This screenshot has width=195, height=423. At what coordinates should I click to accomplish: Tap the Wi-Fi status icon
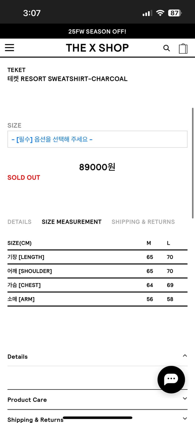click(160, 13)
